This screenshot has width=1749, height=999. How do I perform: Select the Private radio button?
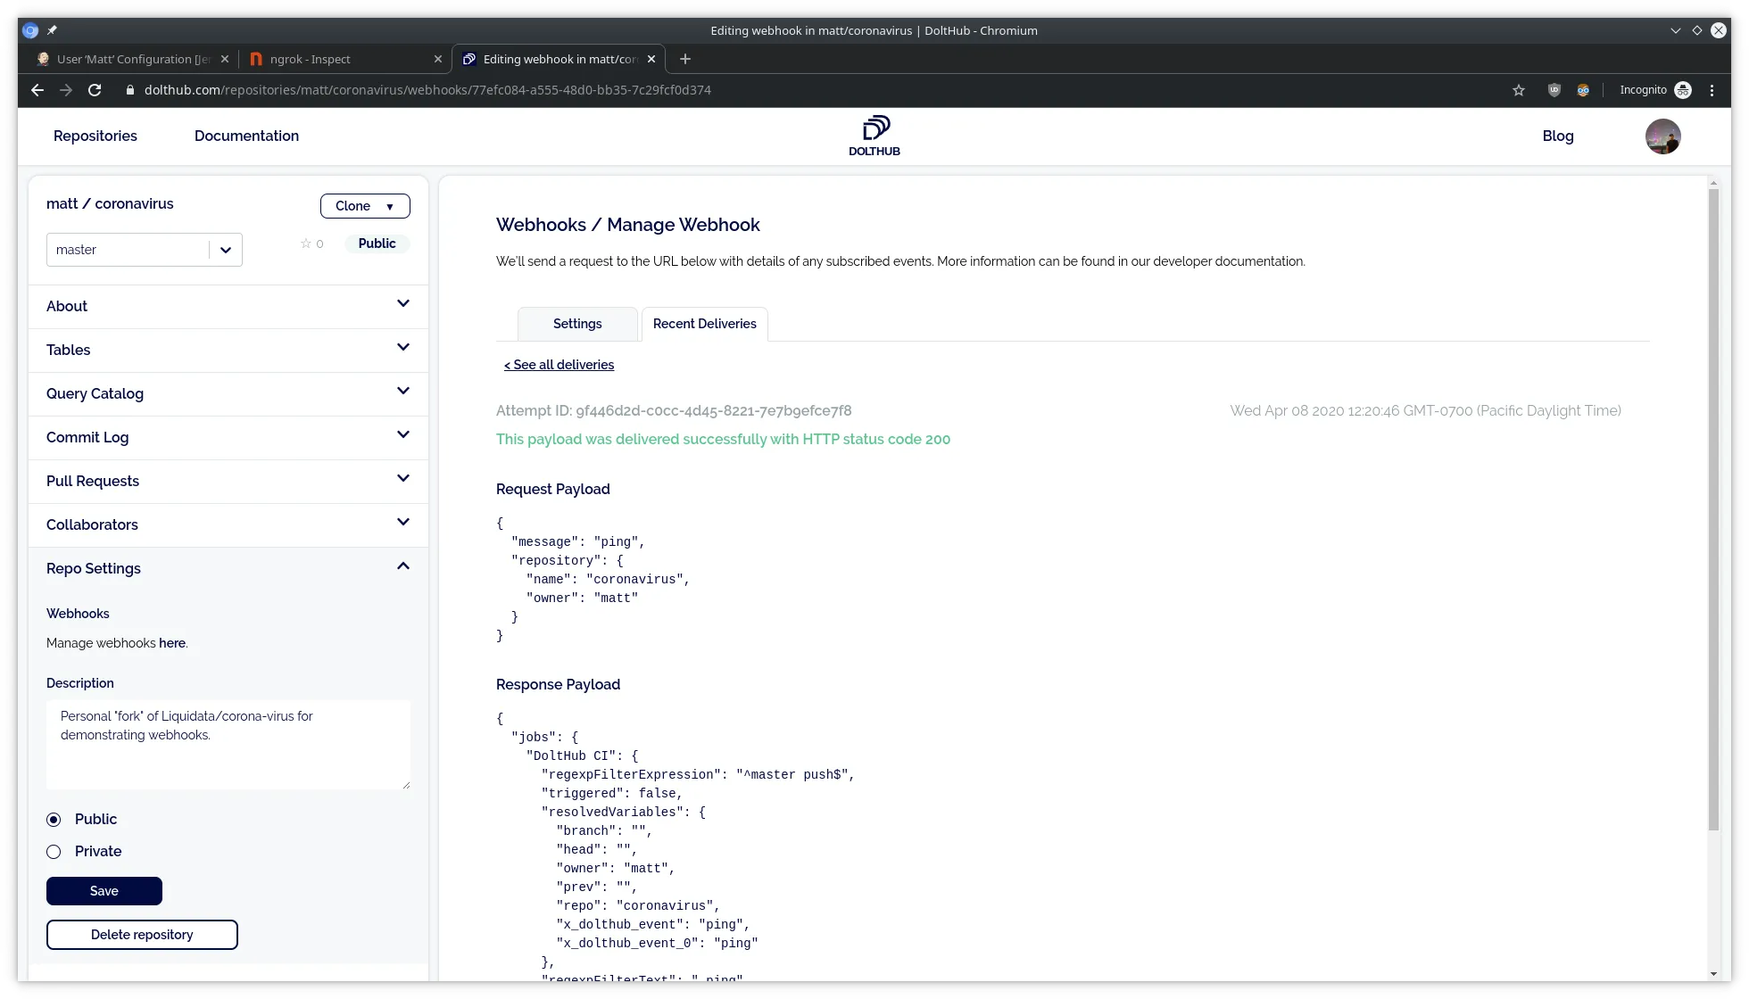coord(54,852)
